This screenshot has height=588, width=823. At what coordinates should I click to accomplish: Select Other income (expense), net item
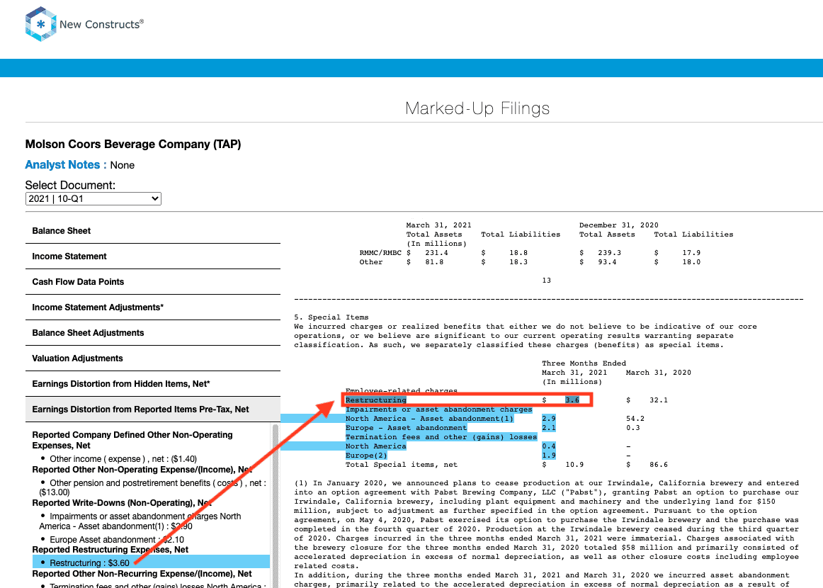(x=123, y=459)
